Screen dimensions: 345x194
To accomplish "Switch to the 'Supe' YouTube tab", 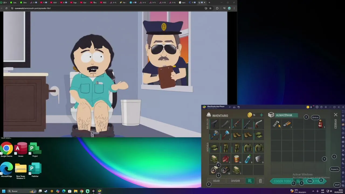I will point(74,2).
